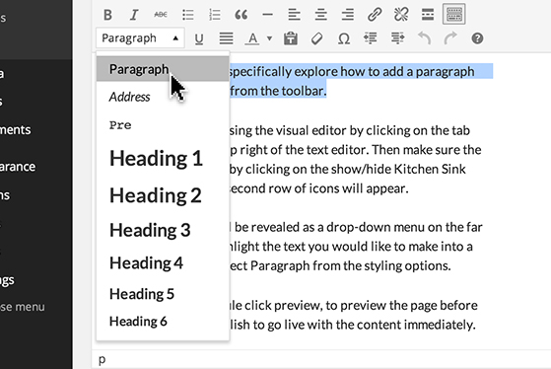Apply strikethrough formatting
Image resolution: width=551 pixels, height=369 pixels.
[x=161, y=15]
